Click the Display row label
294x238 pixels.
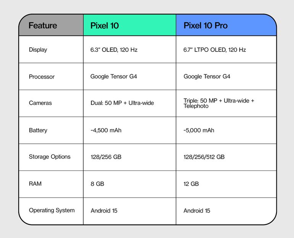coord(38,50)
